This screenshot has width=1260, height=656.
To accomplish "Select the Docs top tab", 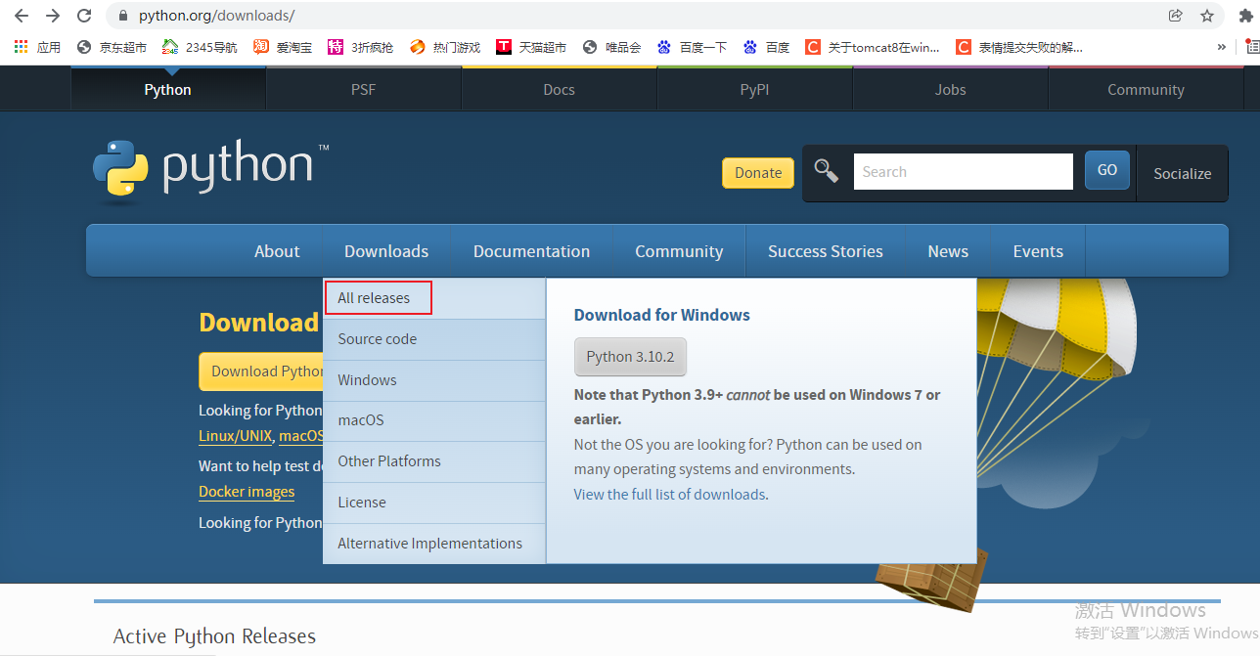I will (560, 89).
